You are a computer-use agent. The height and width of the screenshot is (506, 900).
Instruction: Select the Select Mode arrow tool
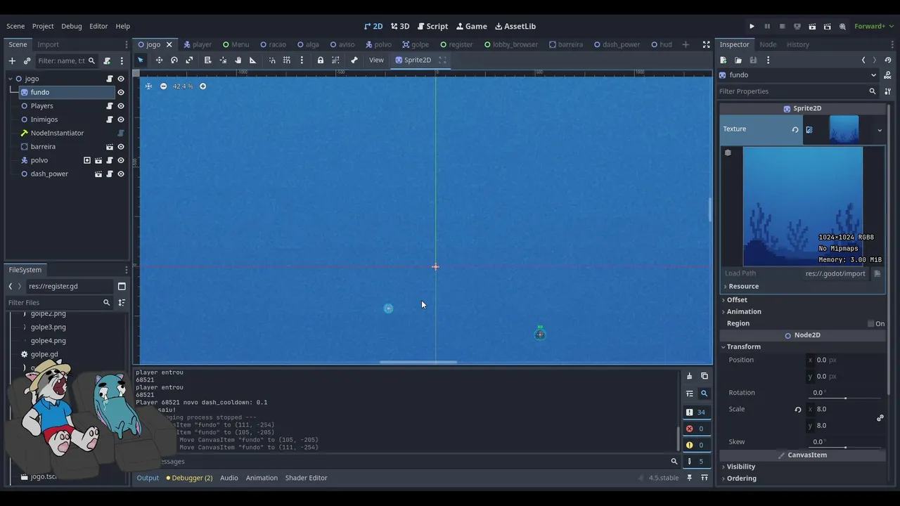(141, 60)
